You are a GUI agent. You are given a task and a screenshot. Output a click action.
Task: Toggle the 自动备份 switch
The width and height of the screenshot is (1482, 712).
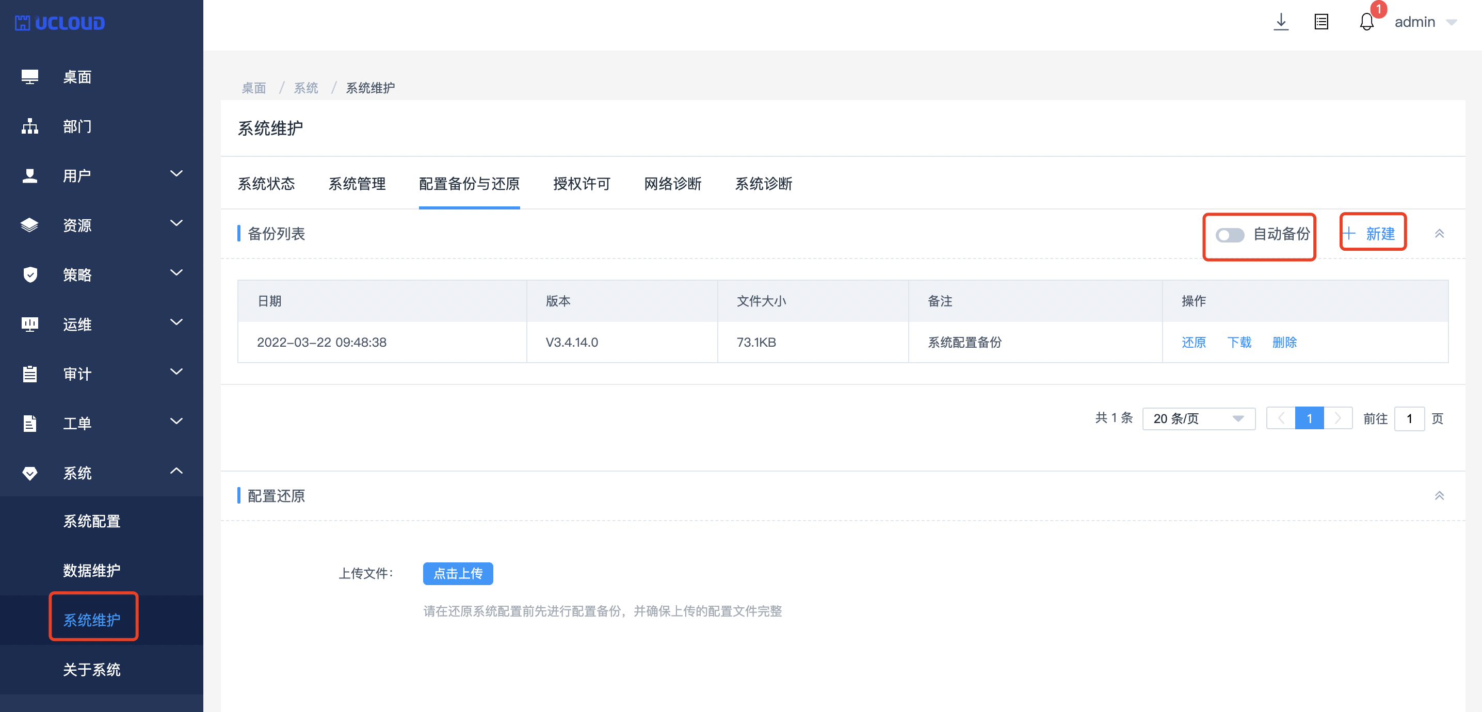pyautogui.click(x=1230, y=235)
